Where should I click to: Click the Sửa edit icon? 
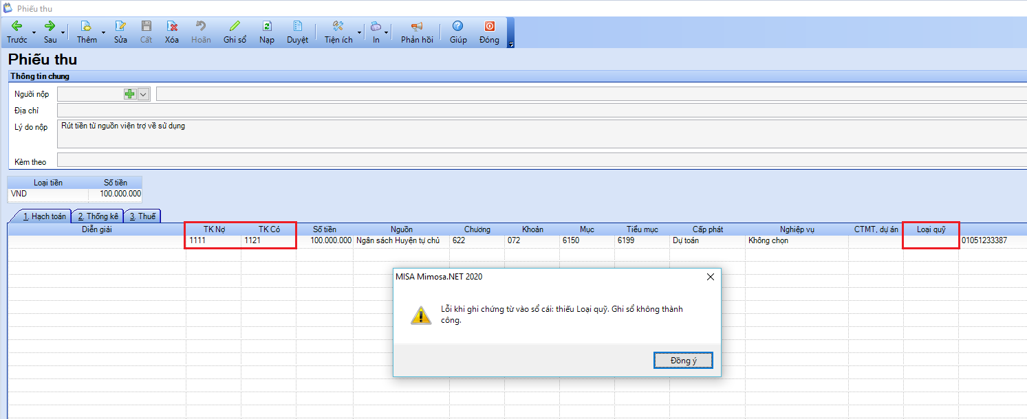pyautogui.click(x=120, y=27)
